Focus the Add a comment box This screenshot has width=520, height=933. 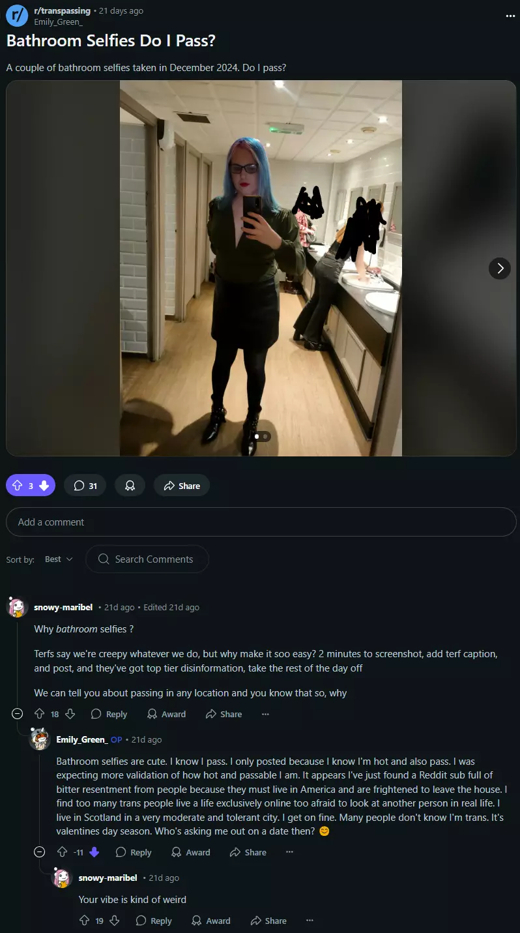(x=261, y=522)
